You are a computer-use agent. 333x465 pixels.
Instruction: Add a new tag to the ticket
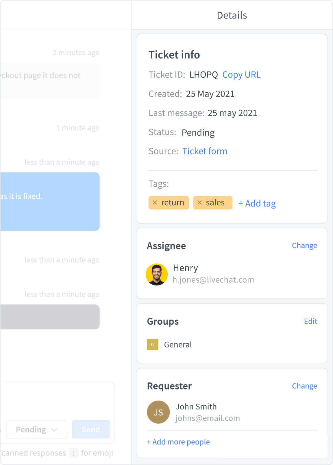(x=257, y=203)
